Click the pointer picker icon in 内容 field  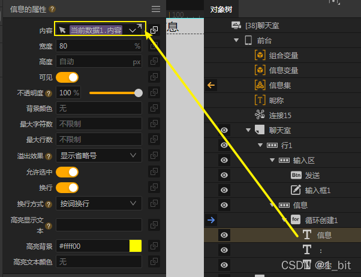click(x=62, y=30)
